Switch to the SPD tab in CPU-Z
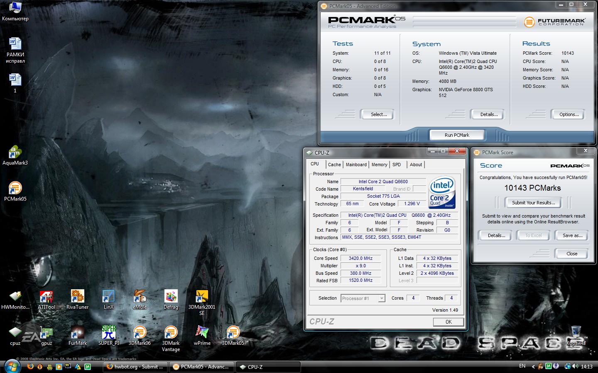 [397, 165]
